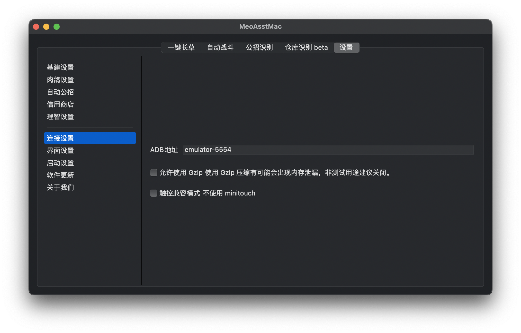
Task: Open 基建设置 in the sidebar
Action: coord(90,67)
